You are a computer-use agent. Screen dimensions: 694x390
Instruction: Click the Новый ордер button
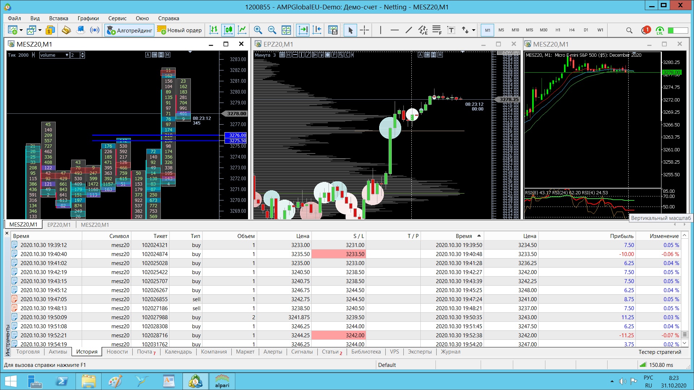(x=180, y=30)
